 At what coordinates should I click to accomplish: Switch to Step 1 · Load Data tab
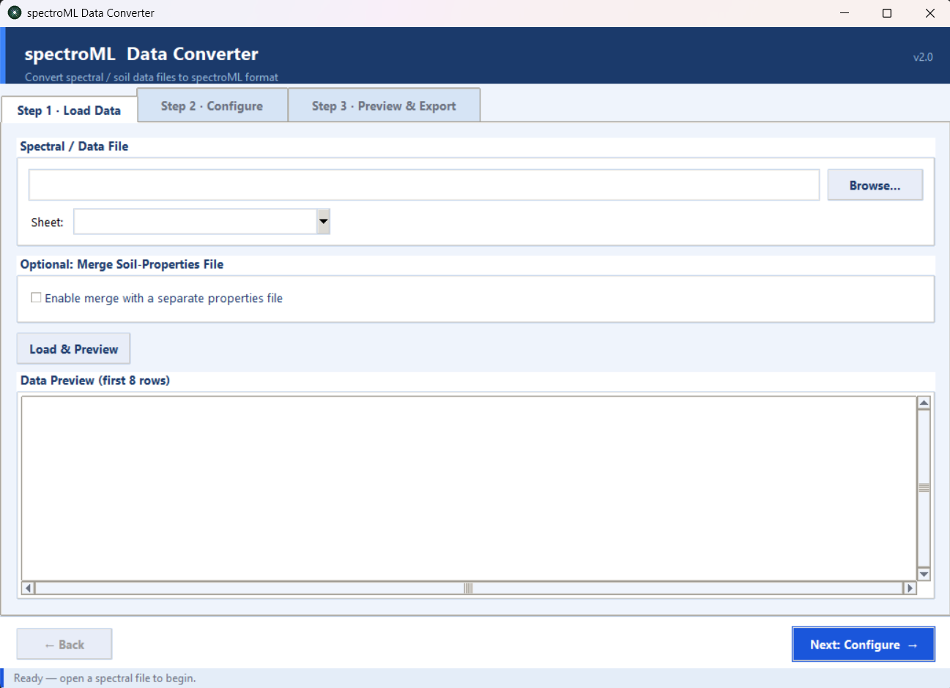point(69,111)
